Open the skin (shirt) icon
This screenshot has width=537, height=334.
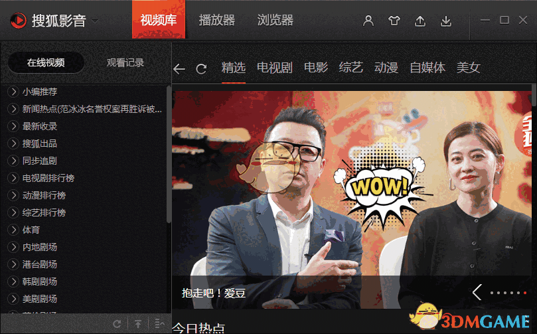click(394, 21)
